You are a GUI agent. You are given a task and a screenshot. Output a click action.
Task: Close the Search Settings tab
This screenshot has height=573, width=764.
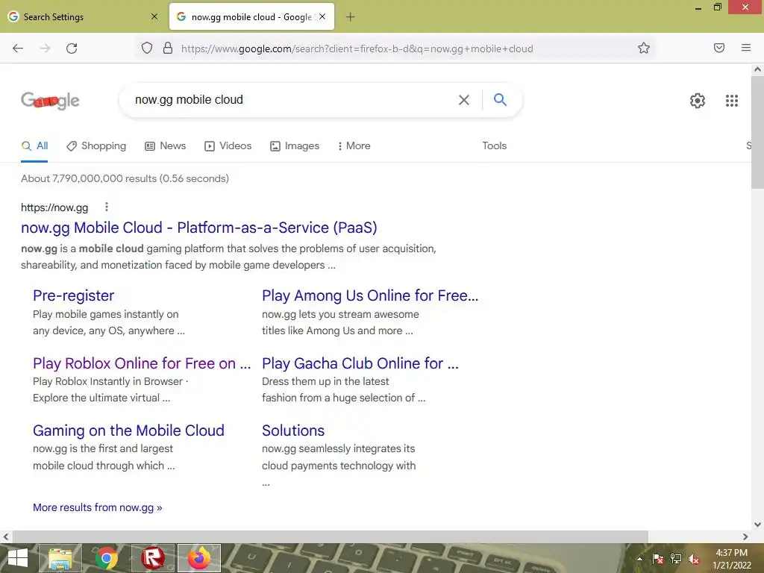[x=154, y=16]
